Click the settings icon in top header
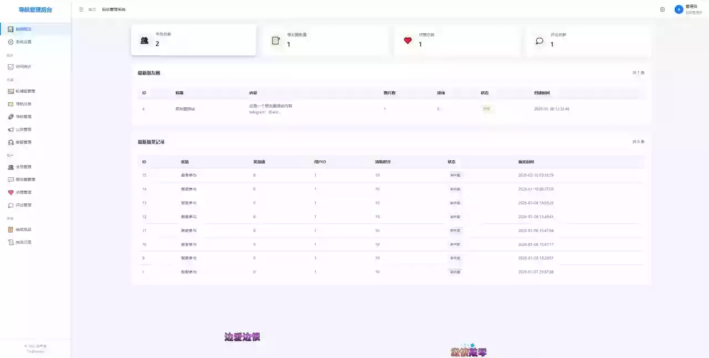709x358 pixels. (662, 9)
